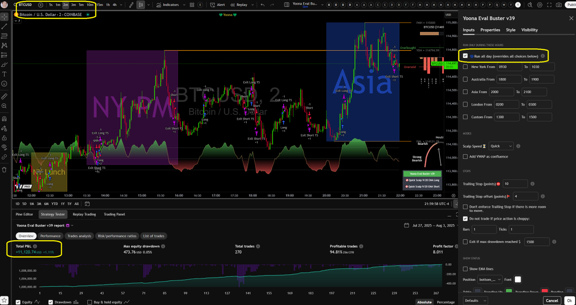
Task: Enable Buy & hold equity checkbox
Action: pyautogui.click(x=90, y=302)
